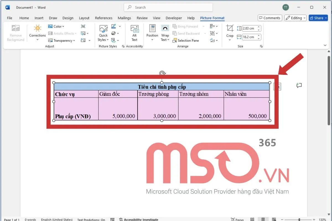Open the Comments panel
Viewport: 332px width, 221px height.
click(270, 18)
